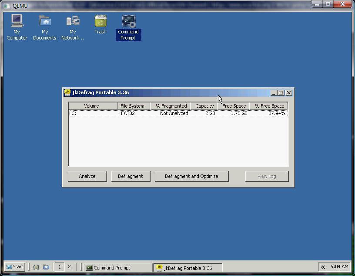The height and width of the screenshot is (276, 355).
Task: Open My Network Places icon
Action: click(73, 22)
